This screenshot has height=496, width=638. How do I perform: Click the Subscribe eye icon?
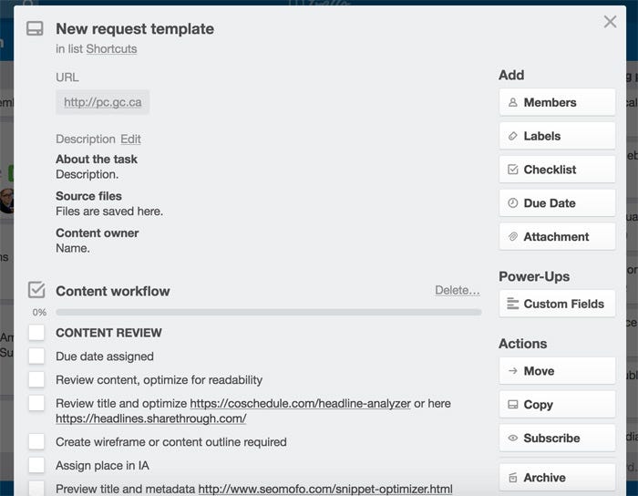[x=513, y=439]
